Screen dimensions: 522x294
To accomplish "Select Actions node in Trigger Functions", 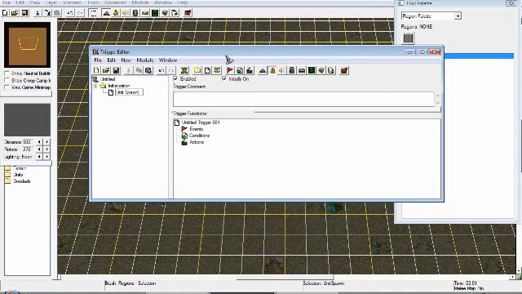I will click(x=197, y=142).
